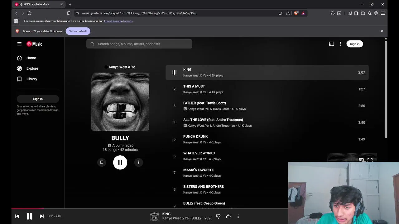Dislike the current song KING

pos(218,216)
